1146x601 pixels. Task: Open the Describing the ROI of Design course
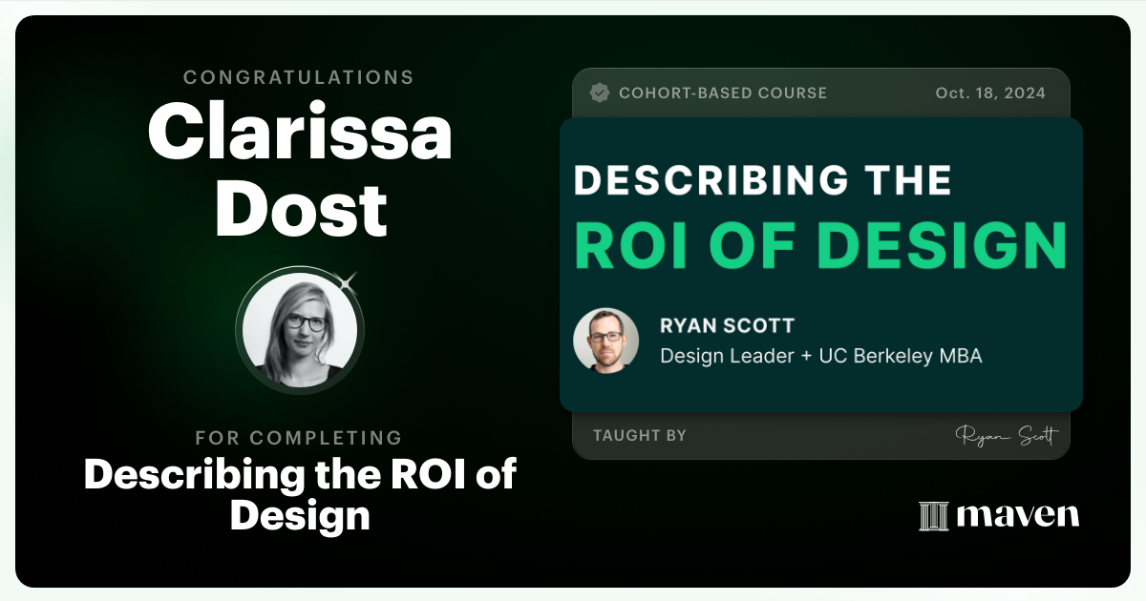[x=300, y=495]
